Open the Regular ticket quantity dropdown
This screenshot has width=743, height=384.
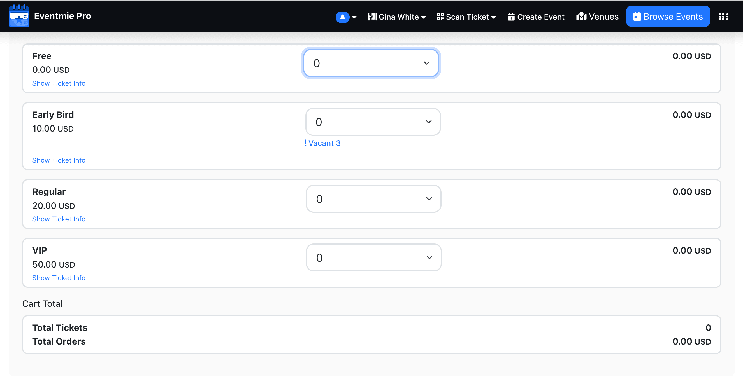point(373,199)
